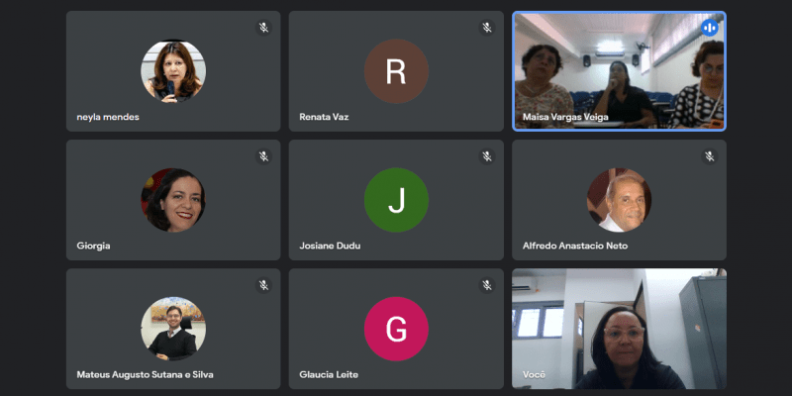Screen dimensions: 792x396
Task: Click the speaking indicator on Maisa Vargas Veiga tile
Action: (x=710, y=28)
